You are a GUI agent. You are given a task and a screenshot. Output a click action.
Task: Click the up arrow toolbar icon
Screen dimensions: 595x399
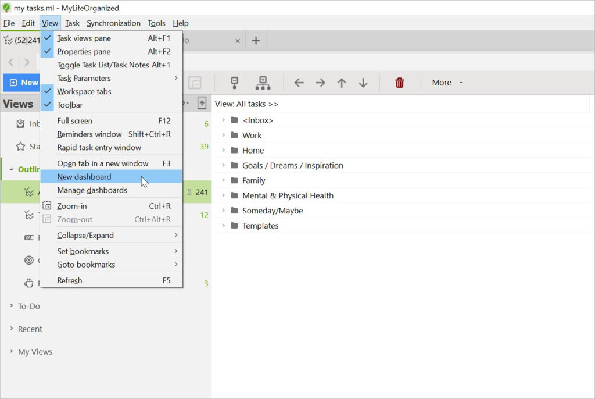click(342, 83)
